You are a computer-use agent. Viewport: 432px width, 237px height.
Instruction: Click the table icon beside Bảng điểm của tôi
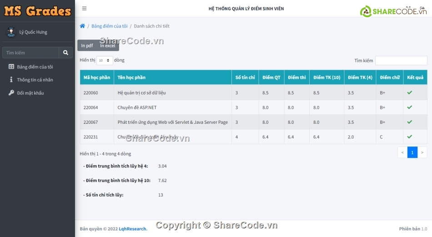[x=11, y=67]
